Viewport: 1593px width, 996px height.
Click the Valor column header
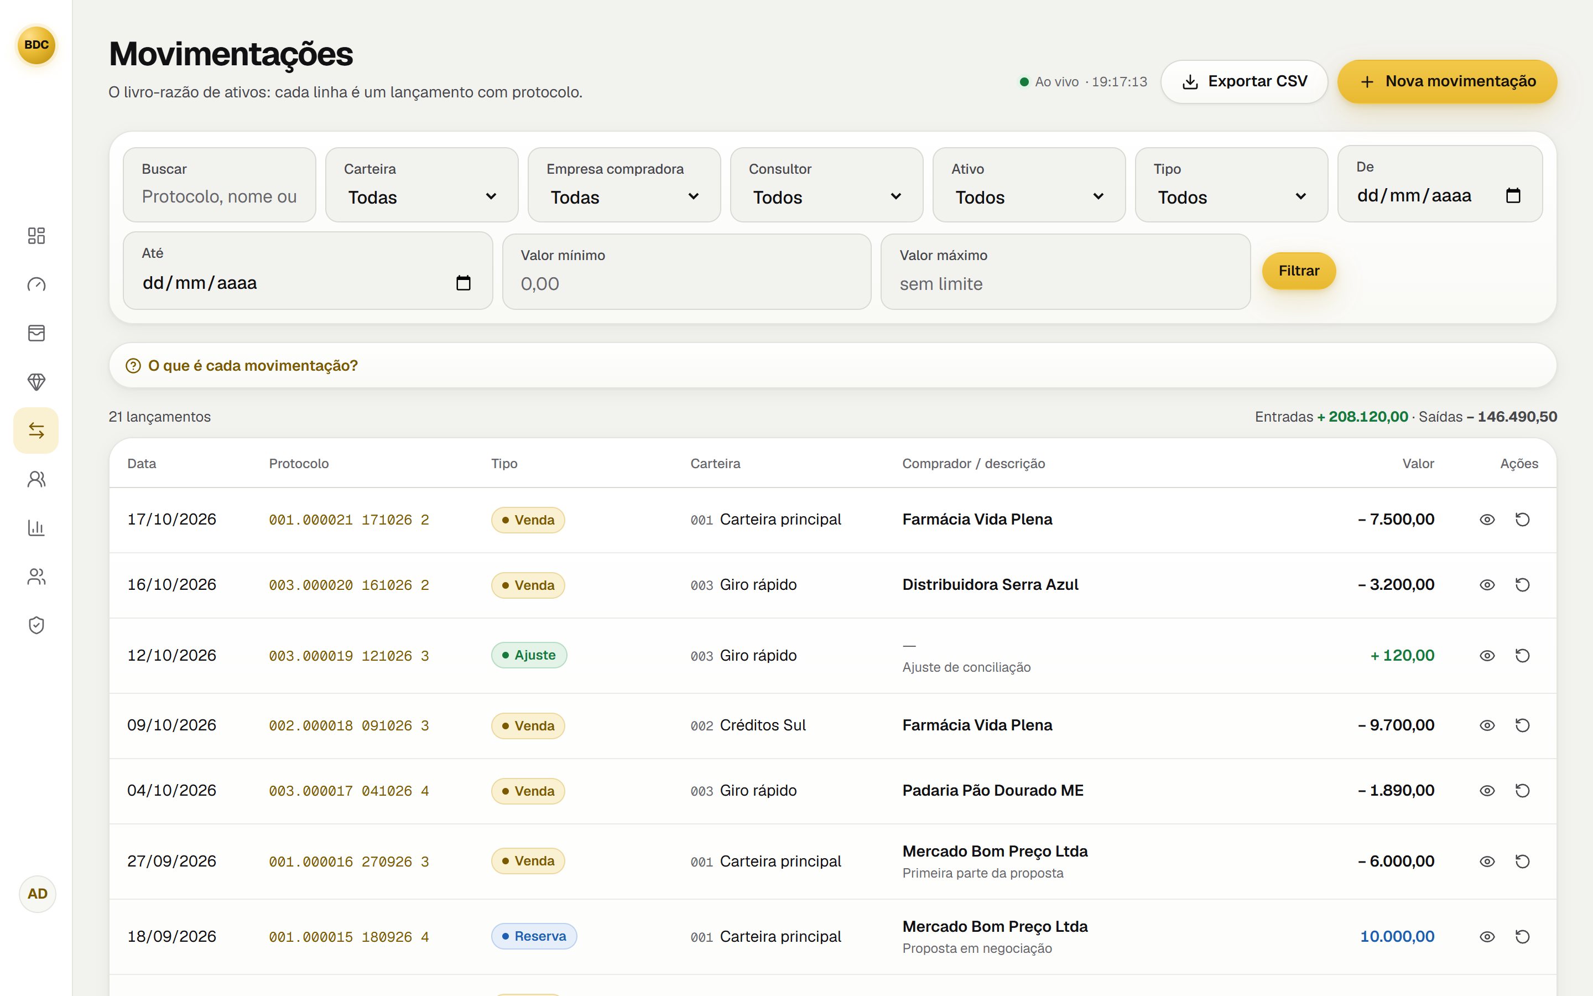(1418, 464)
